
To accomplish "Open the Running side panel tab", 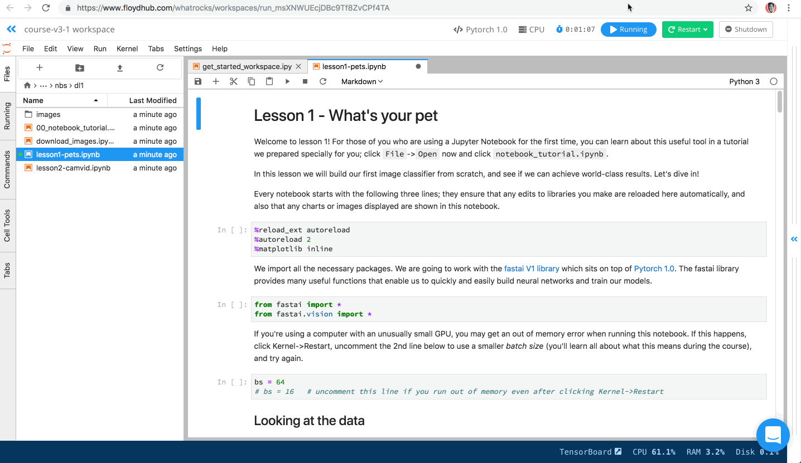I will pos(7,116).
